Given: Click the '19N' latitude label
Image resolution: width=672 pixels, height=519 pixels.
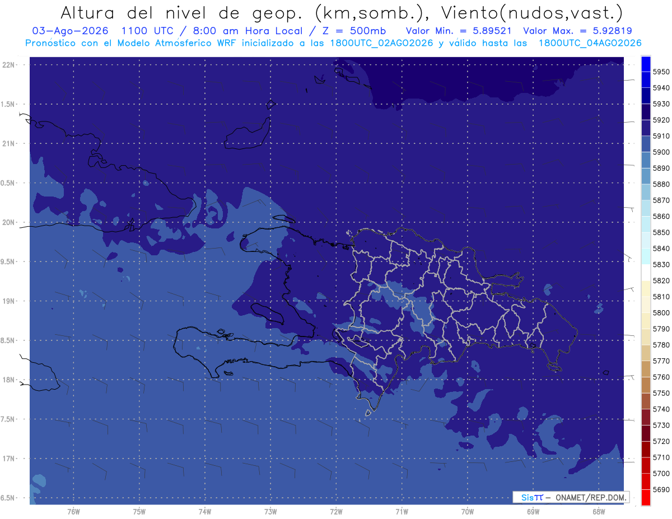Looking at the screenshot, I should click(x=10, y=301).
